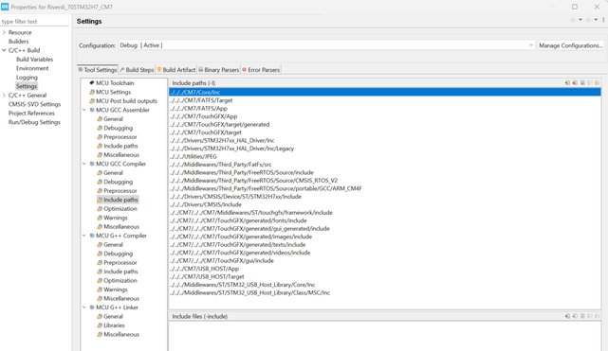Delete button in Include files toolbar
The image size is (608, 351).
[575, 316]
